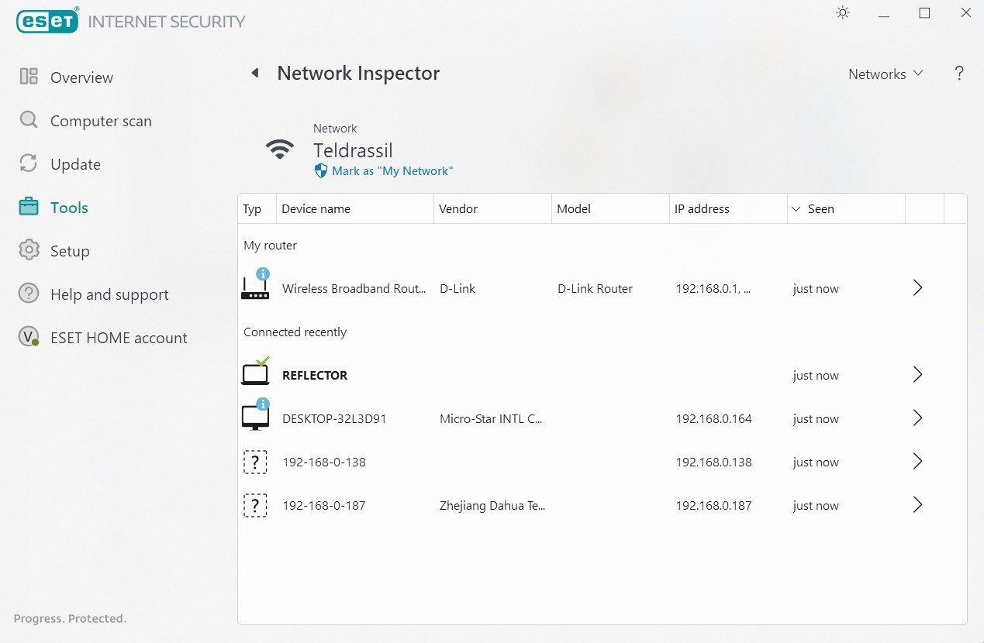The height and width of the screenshot is (643, 984).
Task: Toggle the light/dark theme sun icon
Action: click(x=843, y=13)
